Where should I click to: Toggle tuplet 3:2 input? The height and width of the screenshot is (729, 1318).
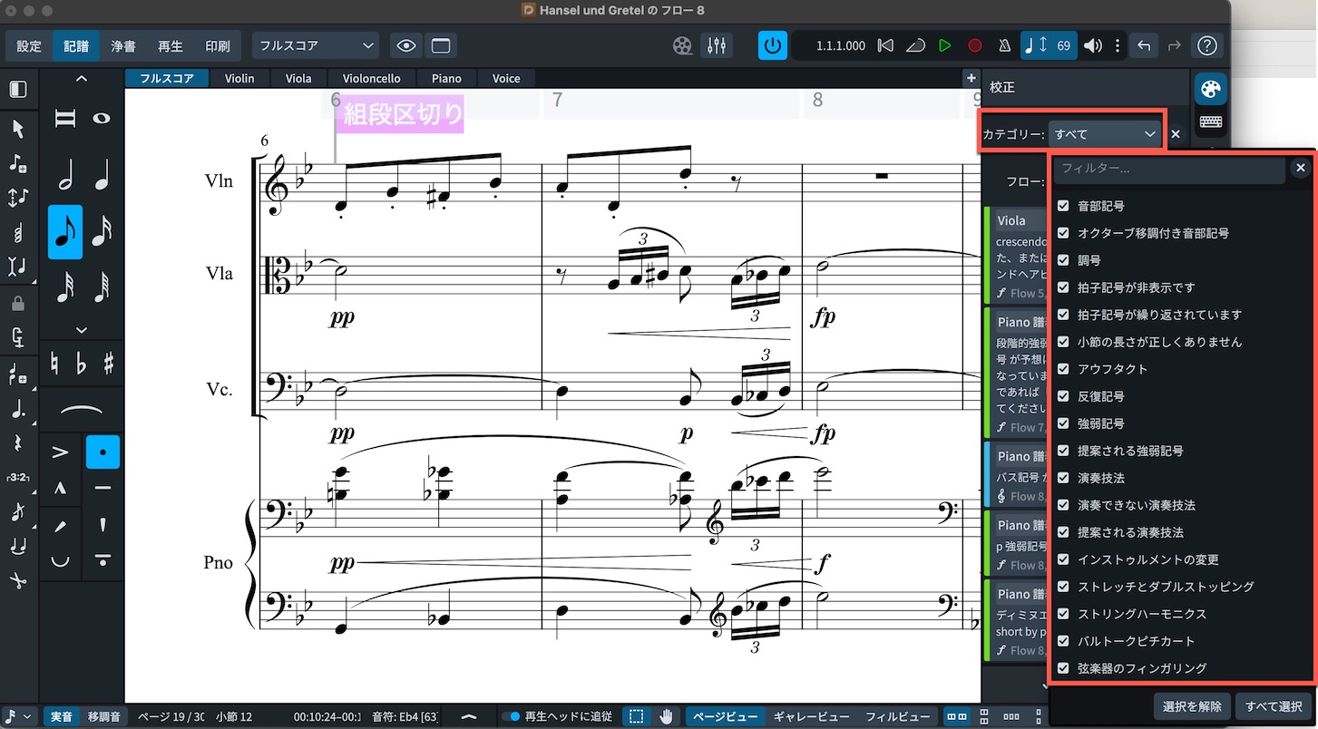[18, 477]
